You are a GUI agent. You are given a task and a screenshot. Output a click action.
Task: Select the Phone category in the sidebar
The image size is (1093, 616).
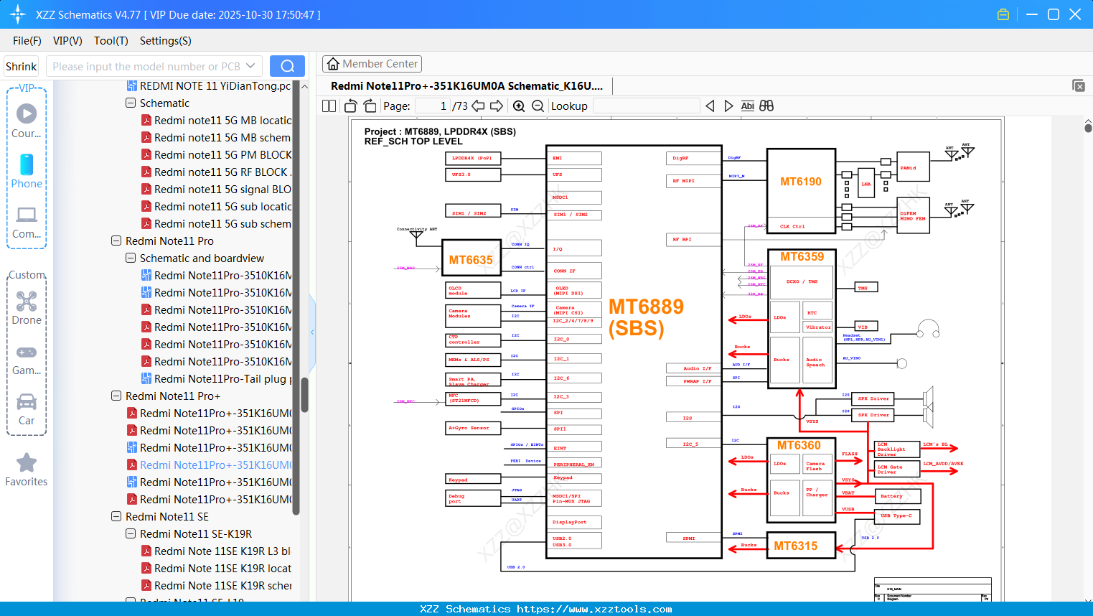27,172
